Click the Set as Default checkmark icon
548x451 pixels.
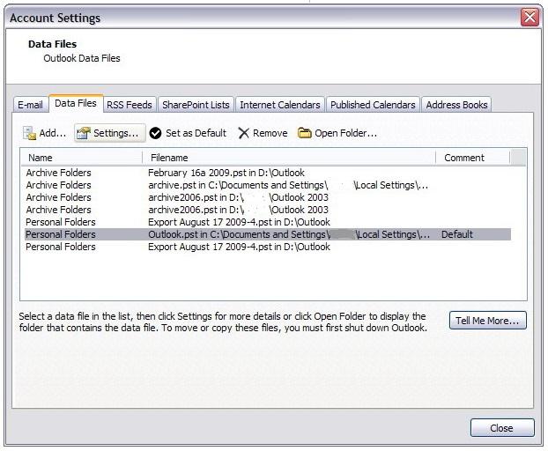[x=155, y=133]
